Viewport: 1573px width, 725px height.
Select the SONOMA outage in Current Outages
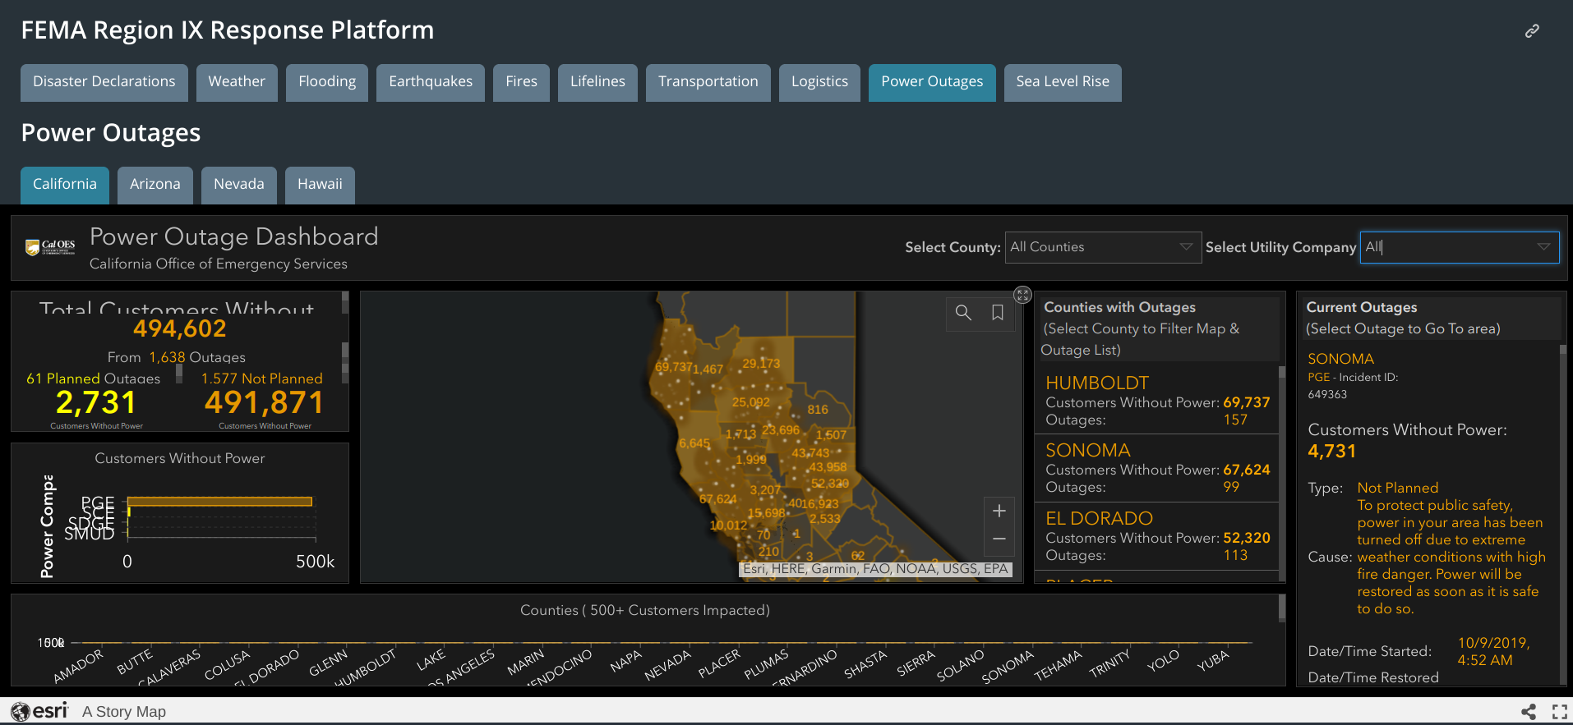(1340, 359)
